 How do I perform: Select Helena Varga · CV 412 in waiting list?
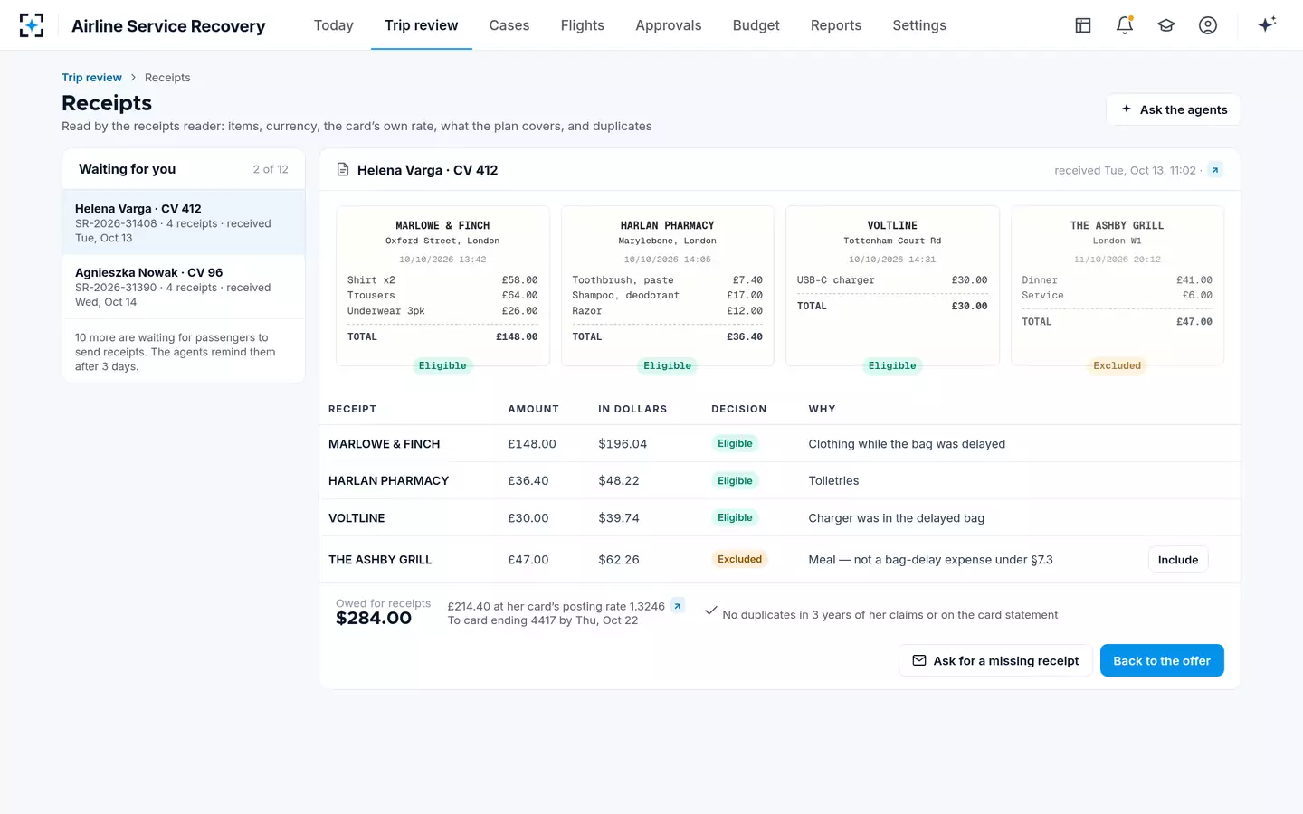[x=184, y=222]
